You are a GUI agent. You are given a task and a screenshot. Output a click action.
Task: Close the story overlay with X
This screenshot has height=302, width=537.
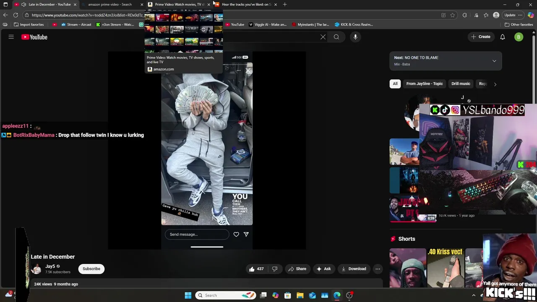click(x=248, y=70)
